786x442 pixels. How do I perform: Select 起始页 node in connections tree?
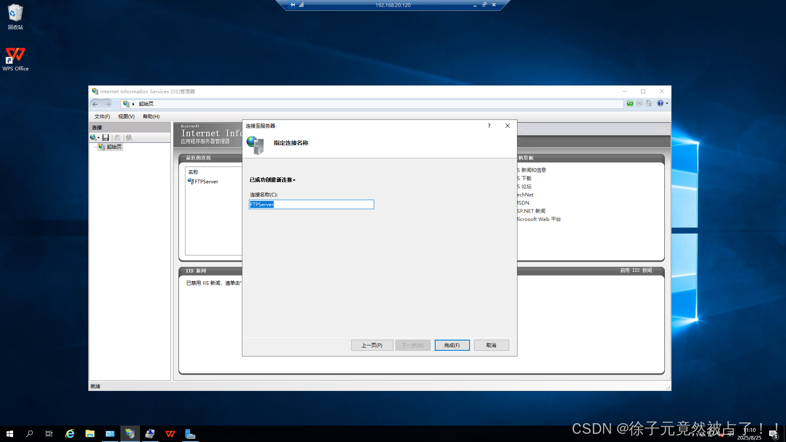[x=110, y=147]
